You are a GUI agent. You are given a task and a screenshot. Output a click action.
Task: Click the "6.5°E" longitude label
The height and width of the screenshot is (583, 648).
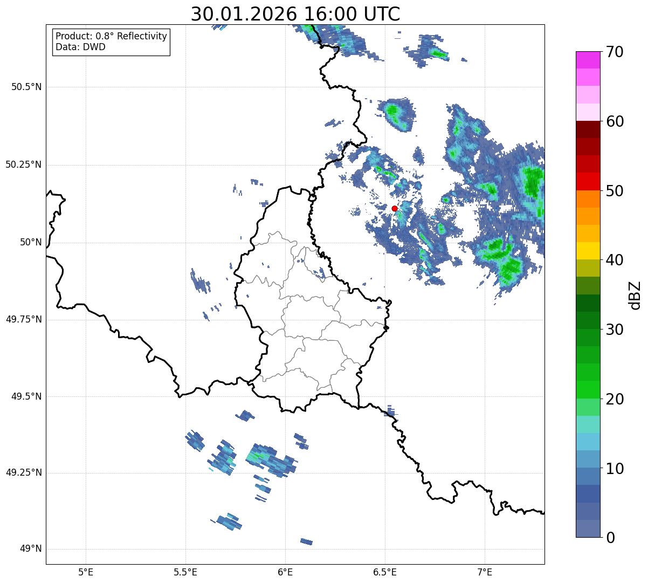point(385,572)
